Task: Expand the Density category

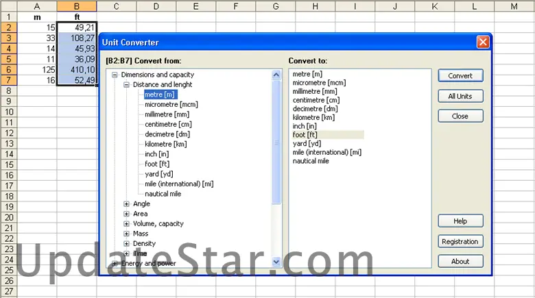Action: click(126, 243)
